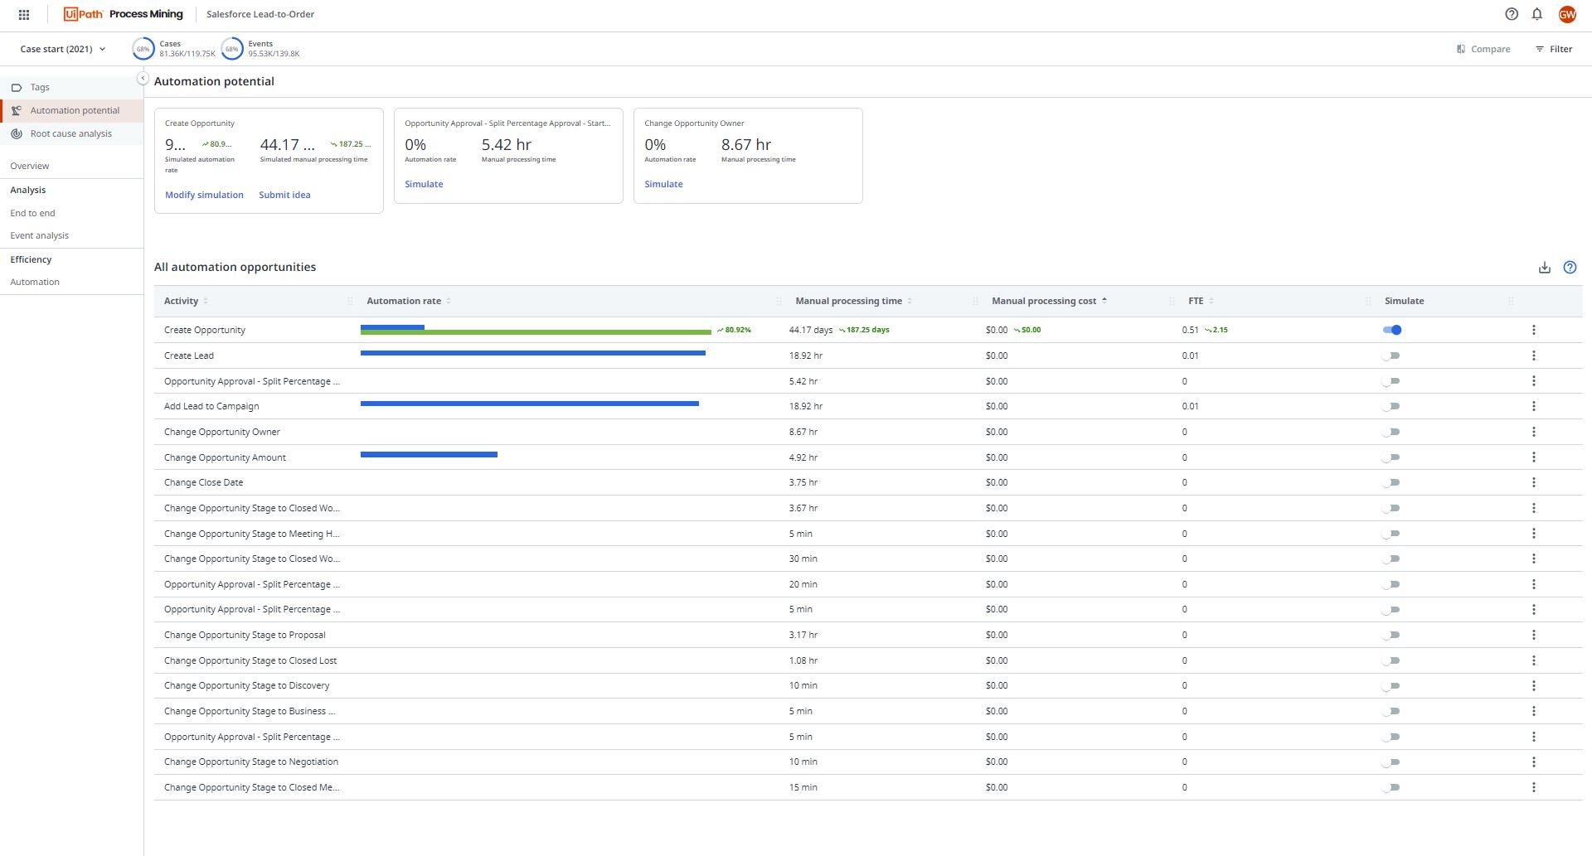Open more options for Add Lead to Campaign row

[1534, 406]
